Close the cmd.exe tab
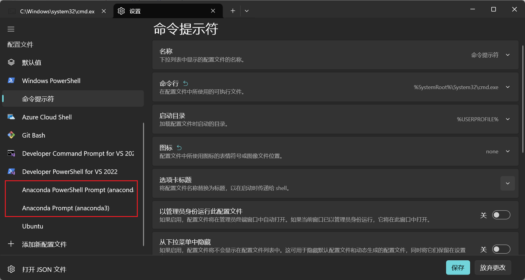 104,11
